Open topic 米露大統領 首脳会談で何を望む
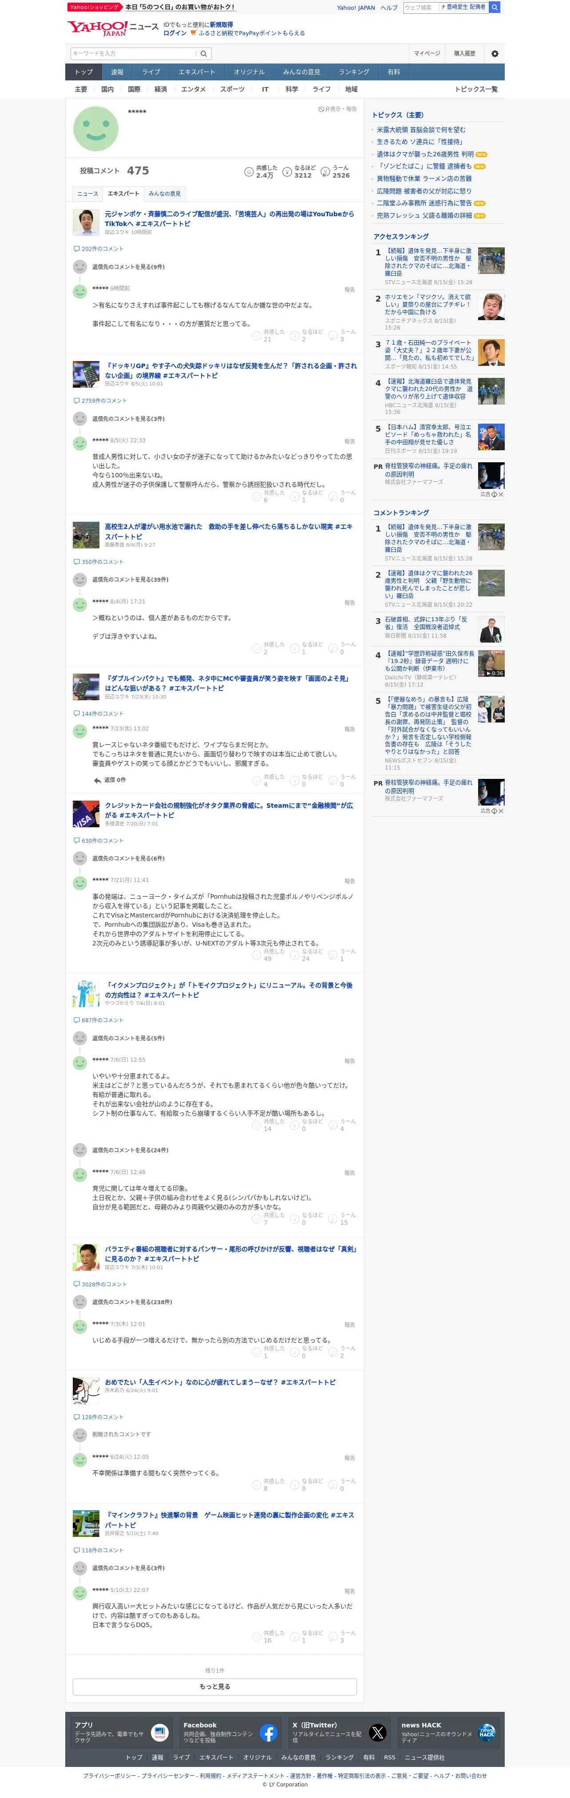This screenshot has width=570, height=1798. [421, 130]
